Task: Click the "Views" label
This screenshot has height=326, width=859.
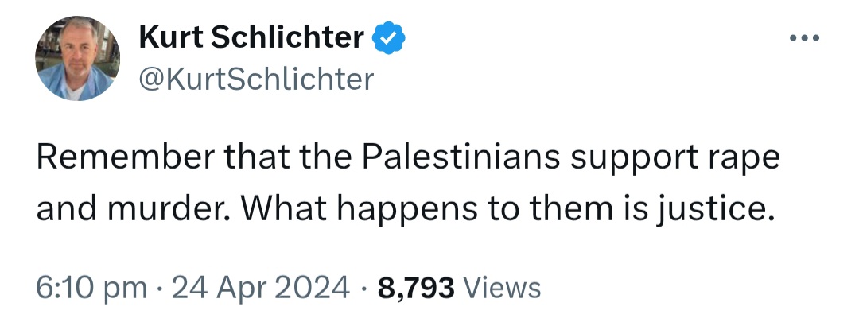Action: pos(501,288)
